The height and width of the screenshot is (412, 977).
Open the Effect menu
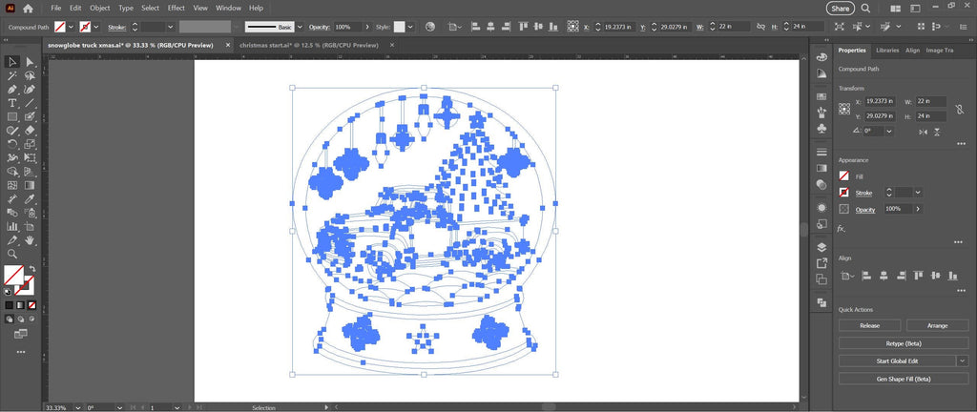(x=177, y=8)
